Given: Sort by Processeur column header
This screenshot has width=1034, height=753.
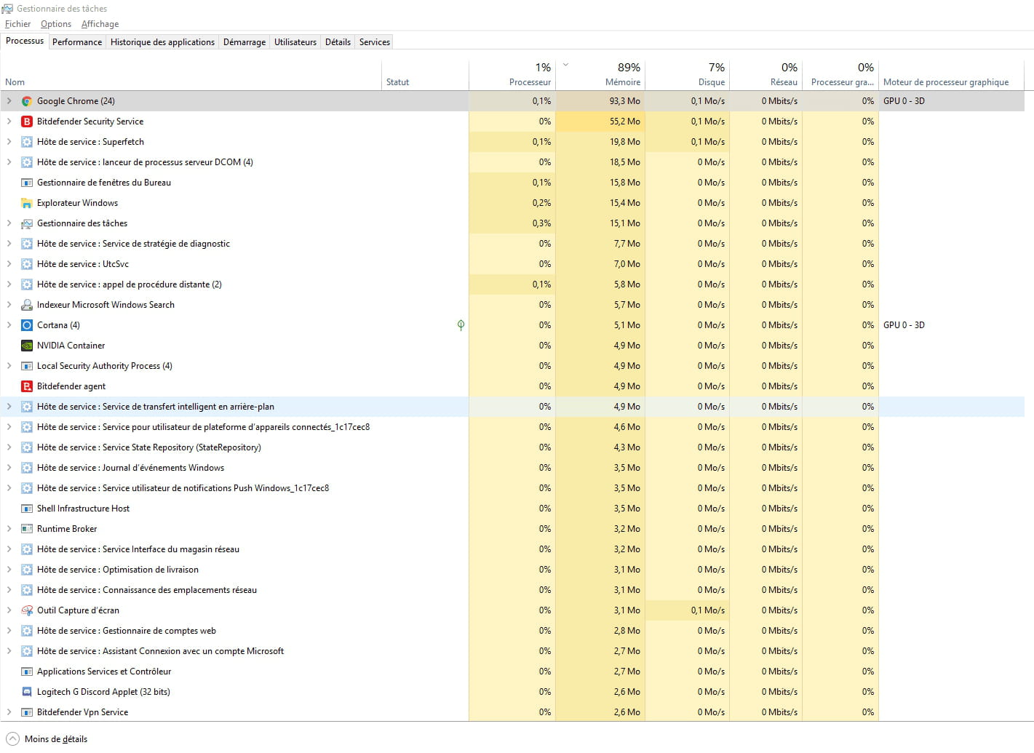Looking at the screenshot, I should (512, 75).
